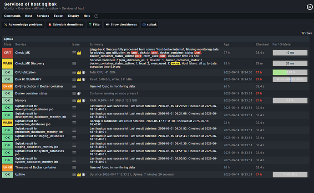Open the Host menu
314x193 pixels.
coord(28,16)
